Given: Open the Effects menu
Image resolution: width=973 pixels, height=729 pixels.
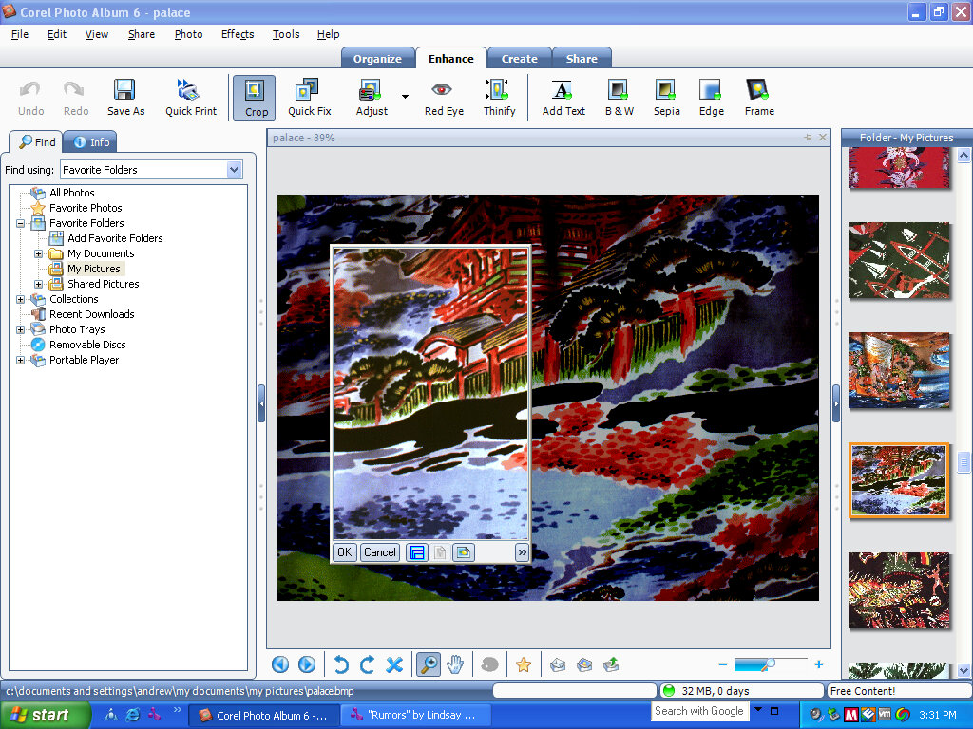Looking at the screenshot, I should coord(238,34).
